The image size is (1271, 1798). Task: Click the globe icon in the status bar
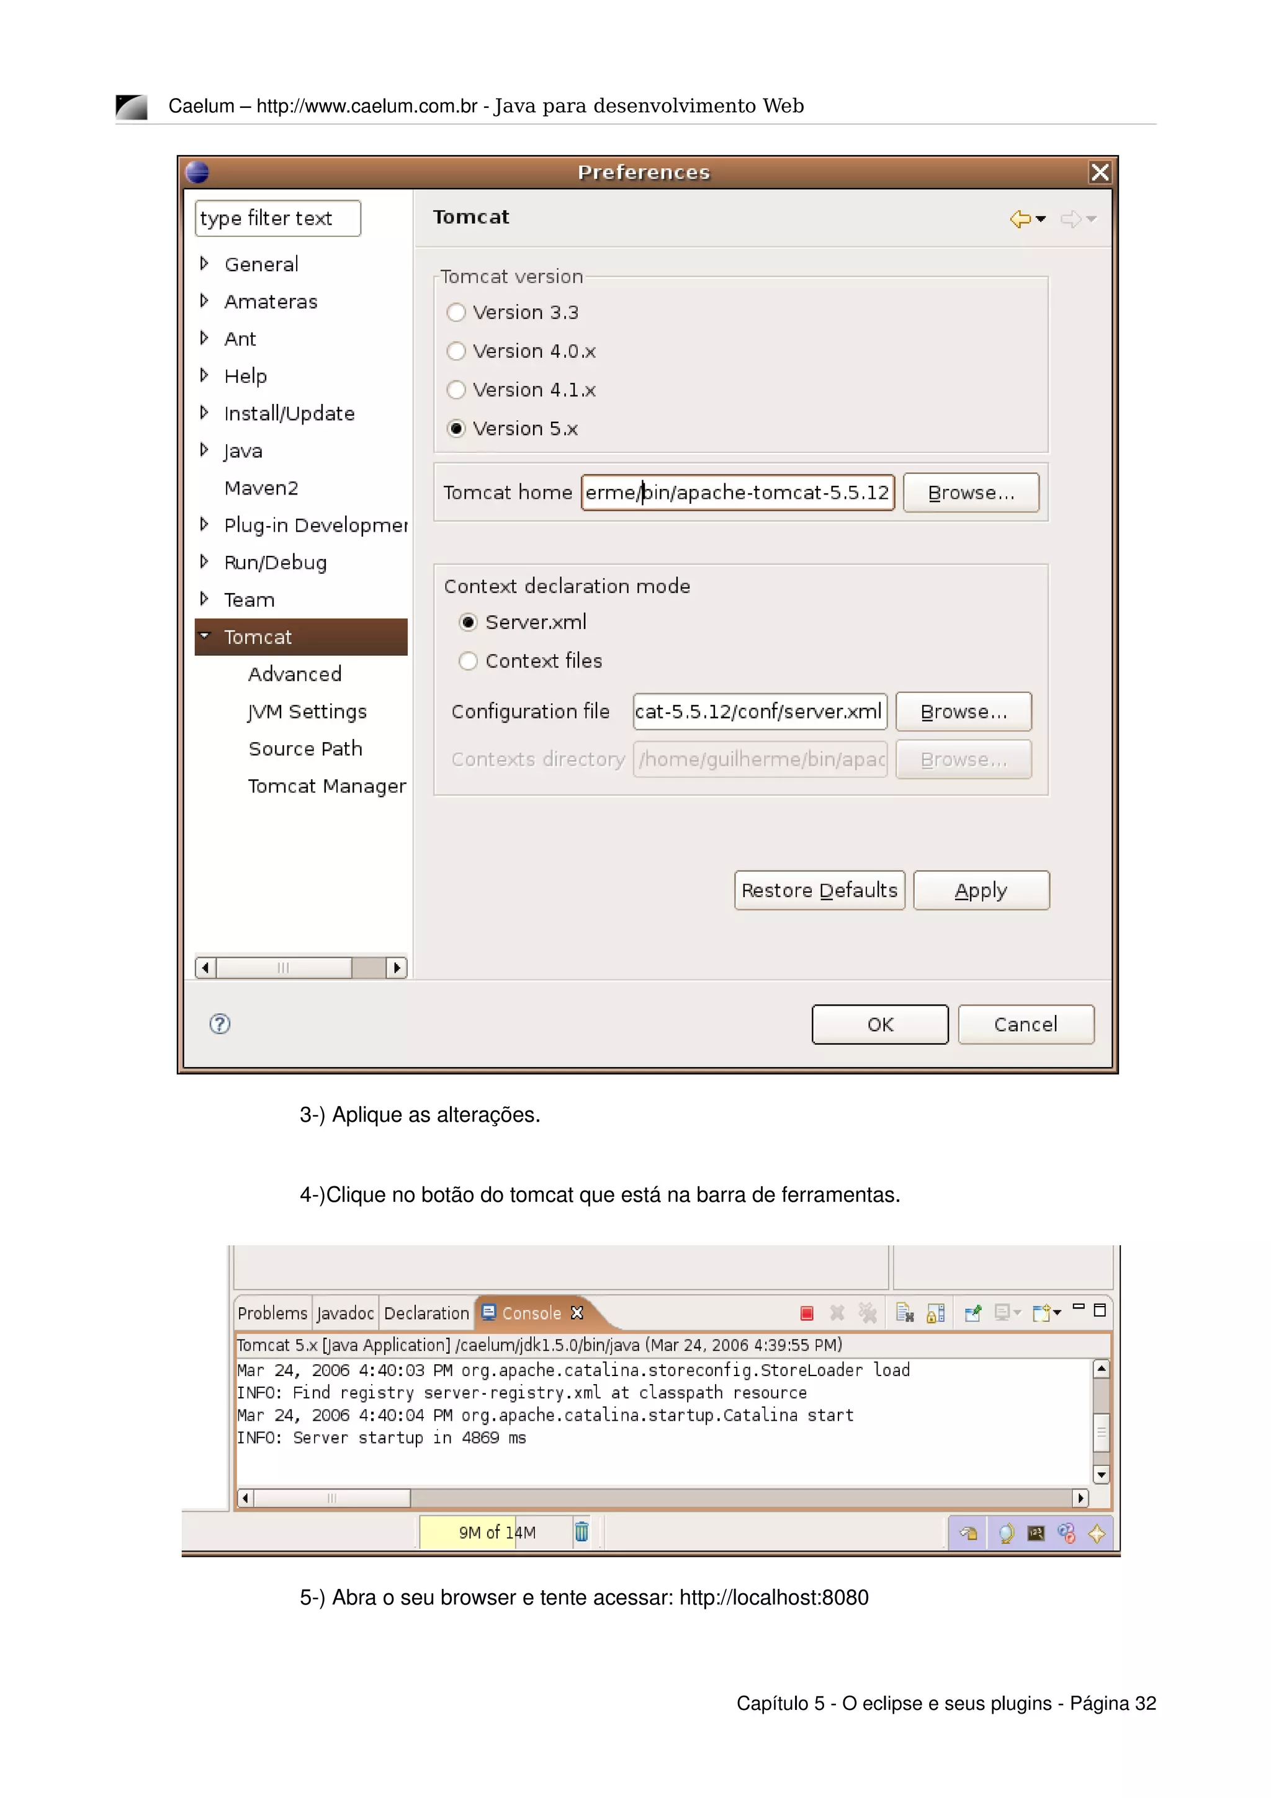pyautogui.click(x=1006, y=1533)
